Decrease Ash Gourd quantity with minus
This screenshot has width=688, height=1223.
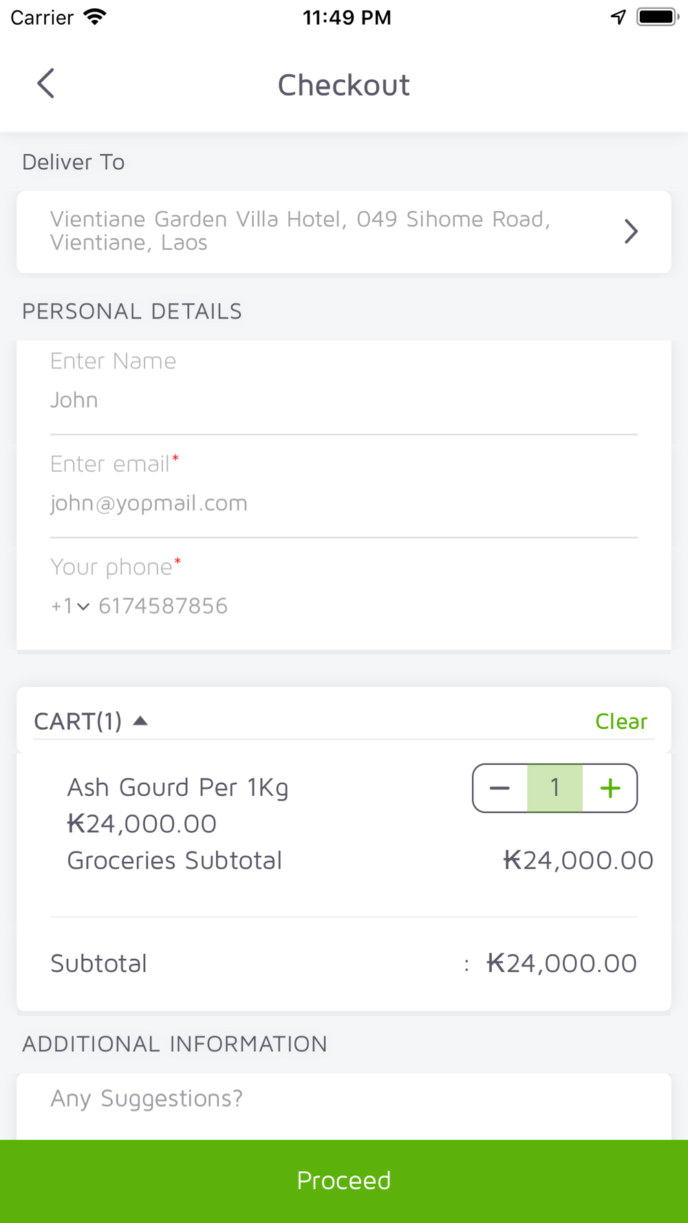(x=499, y=788)
